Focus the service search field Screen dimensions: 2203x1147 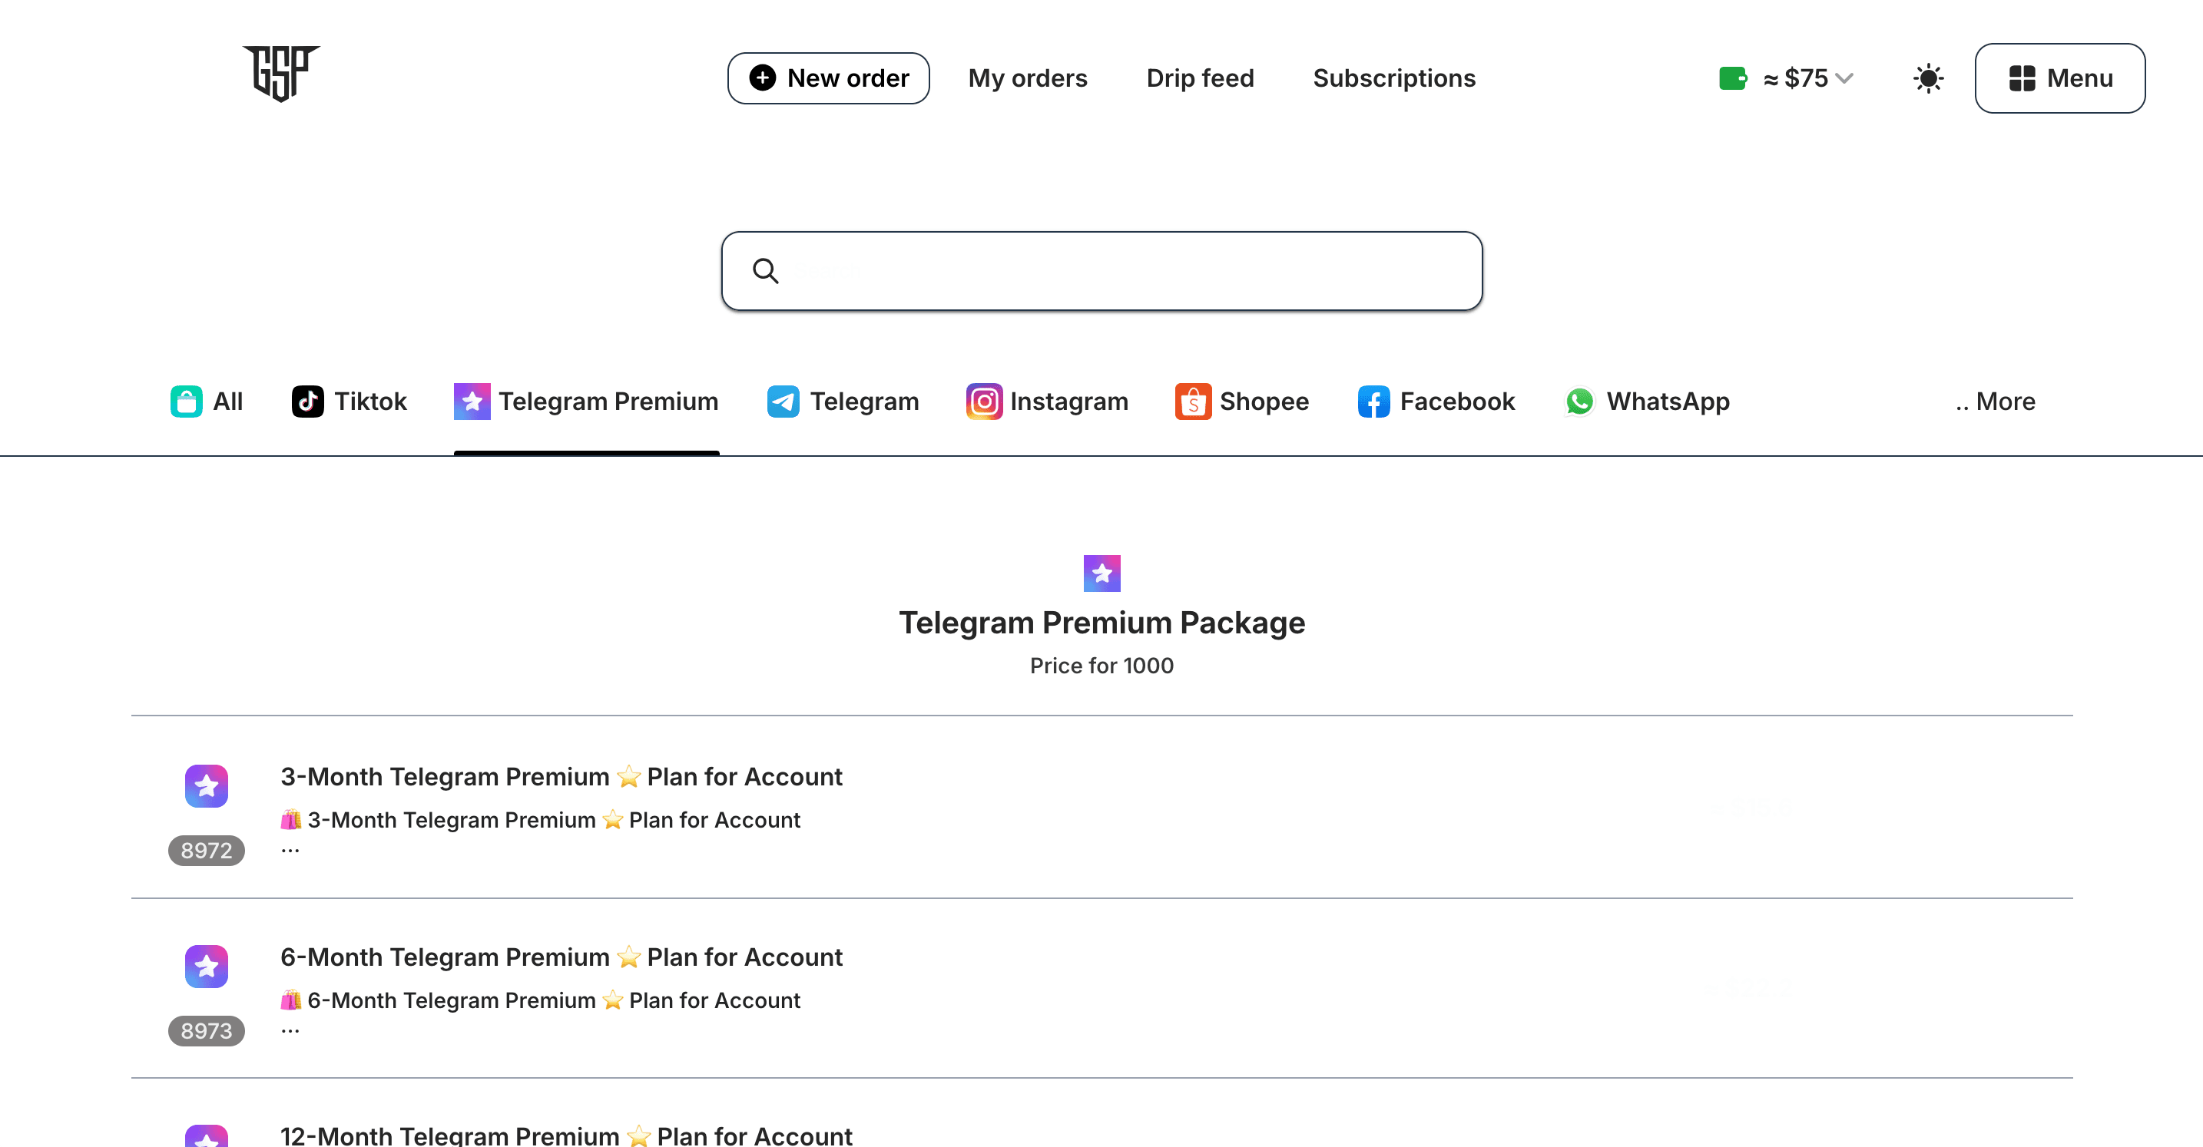click(x=1101, y=271)
